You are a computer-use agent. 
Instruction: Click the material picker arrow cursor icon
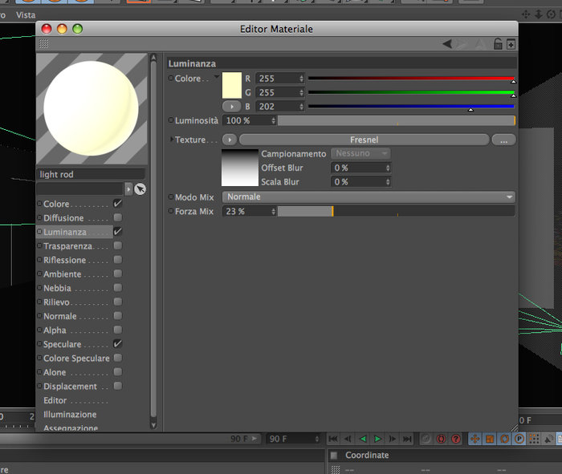click(x=140, y=188)
